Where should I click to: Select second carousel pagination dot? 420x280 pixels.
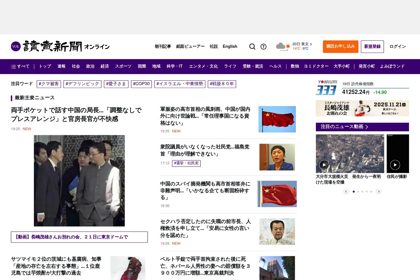[x=358, y=192]
